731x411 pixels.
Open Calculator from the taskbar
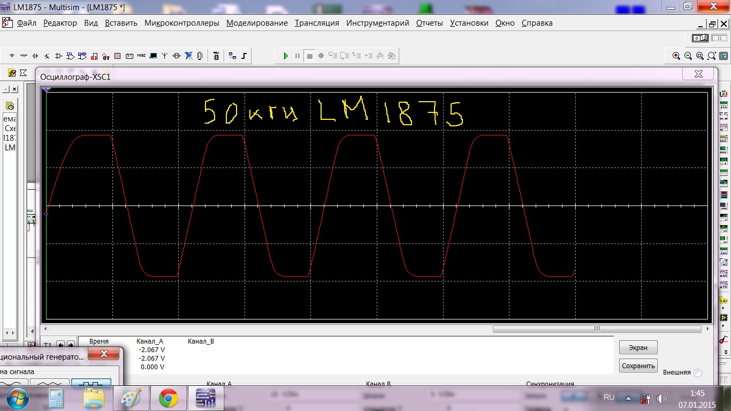click(x=57, y=399)
